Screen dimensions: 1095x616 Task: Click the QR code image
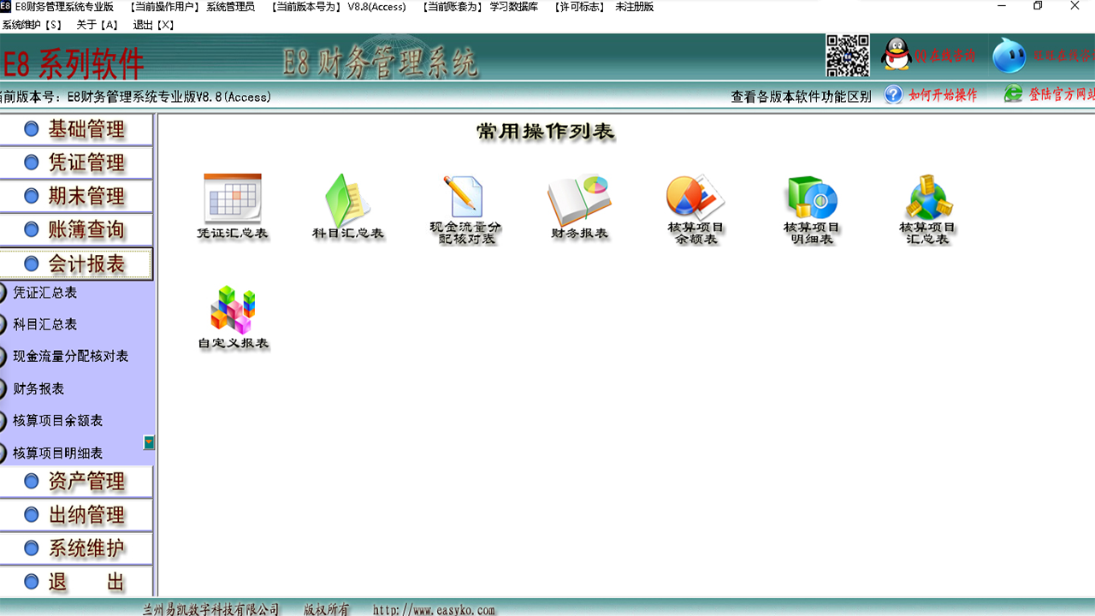pos(847,55)
